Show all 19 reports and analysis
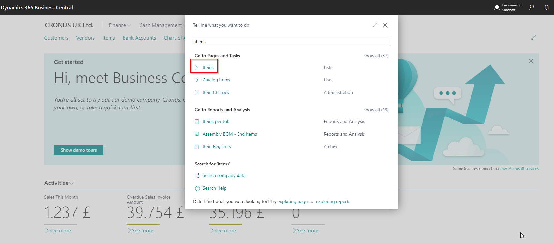Viewport: 554px width, 243px height. point(376,110)
